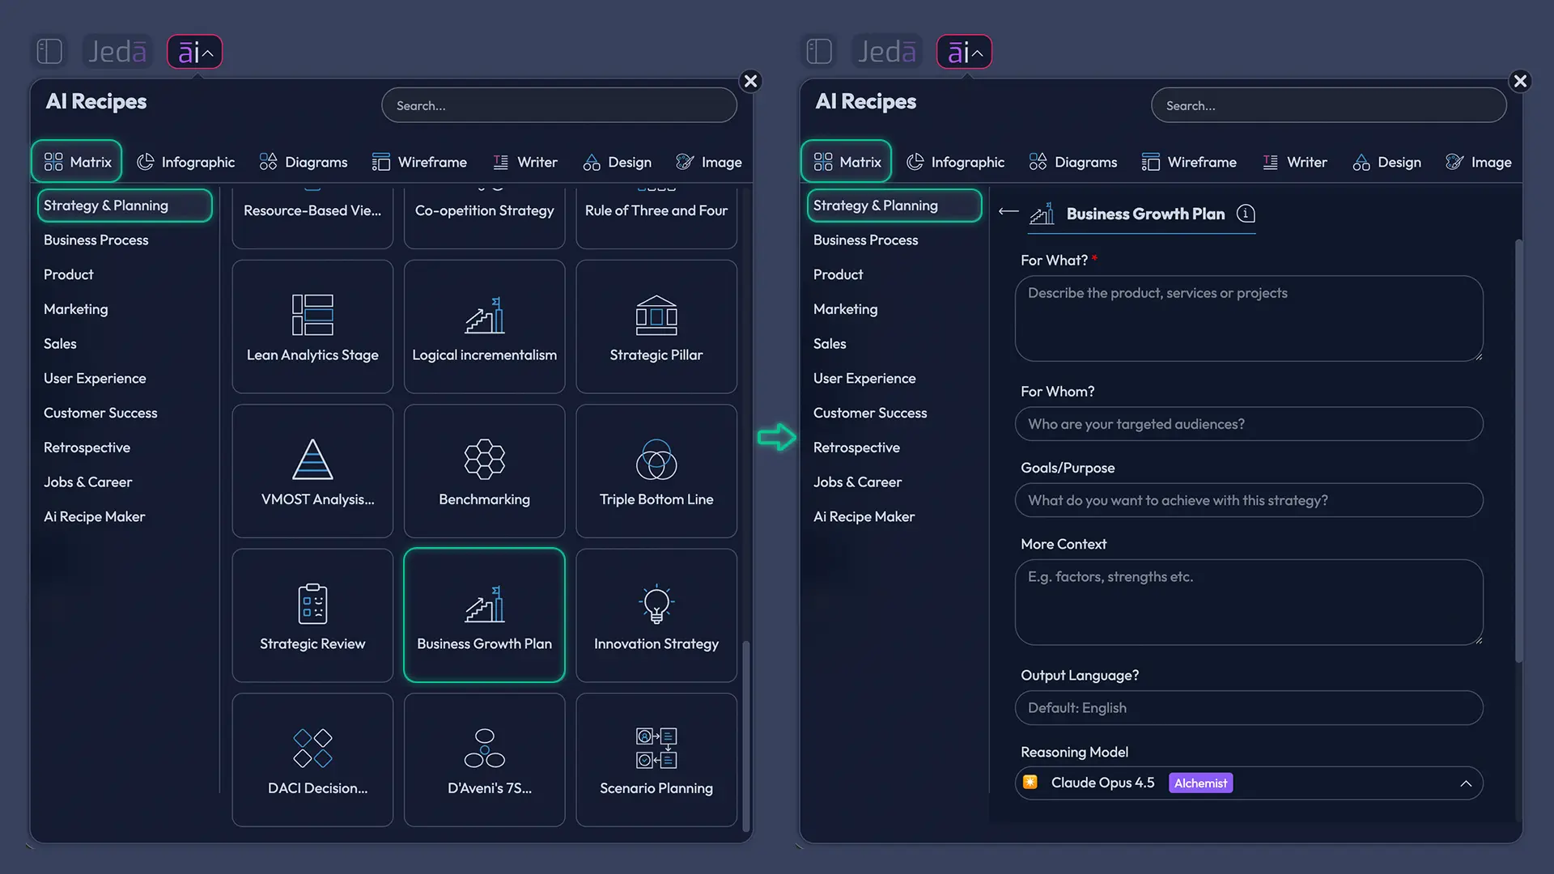Switch to Infographic tab in left window
This screenshot has height=874, width=1554.
186,162
